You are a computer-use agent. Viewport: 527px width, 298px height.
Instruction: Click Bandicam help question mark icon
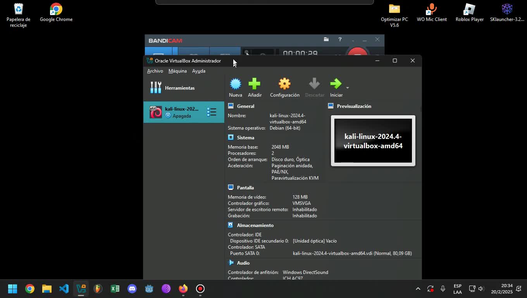340,39
